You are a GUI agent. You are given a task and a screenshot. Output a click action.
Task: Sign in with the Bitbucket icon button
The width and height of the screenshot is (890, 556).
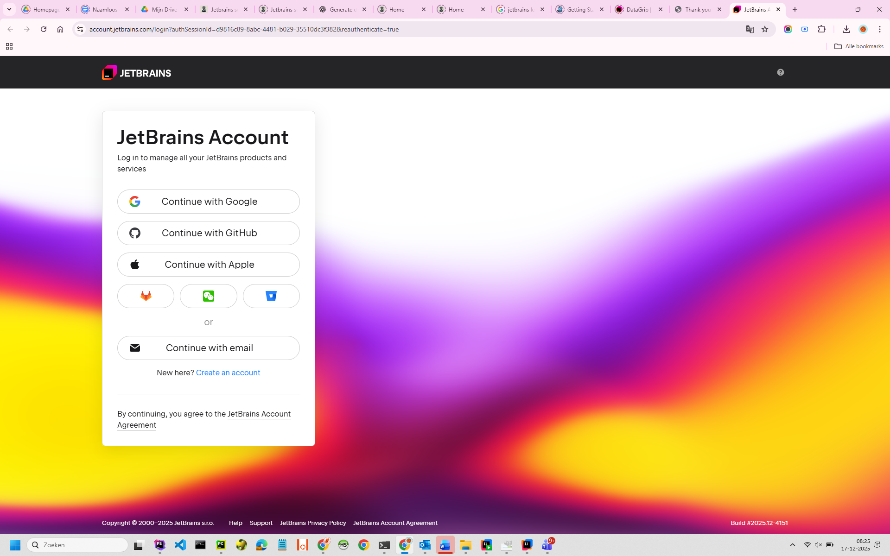tap(271, 296)
